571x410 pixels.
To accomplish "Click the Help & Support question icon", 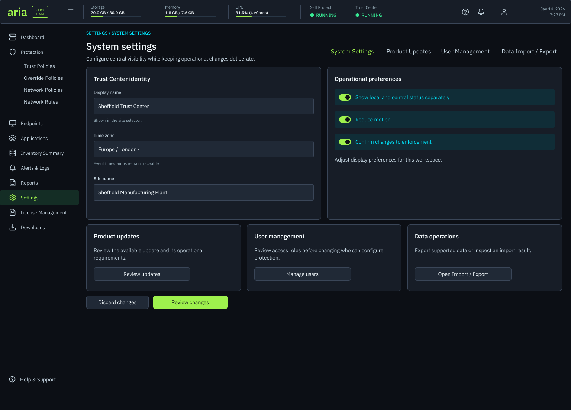I will tap(12, 379).
